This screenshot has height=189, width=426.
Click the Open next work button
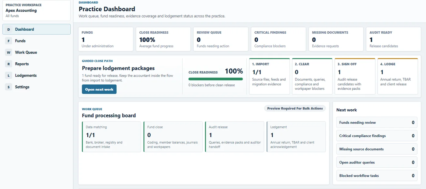[x=99, y=89]
